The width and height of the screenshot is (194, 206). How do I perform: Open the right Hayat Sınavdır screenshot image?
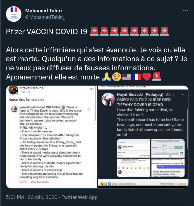[143, 137]
